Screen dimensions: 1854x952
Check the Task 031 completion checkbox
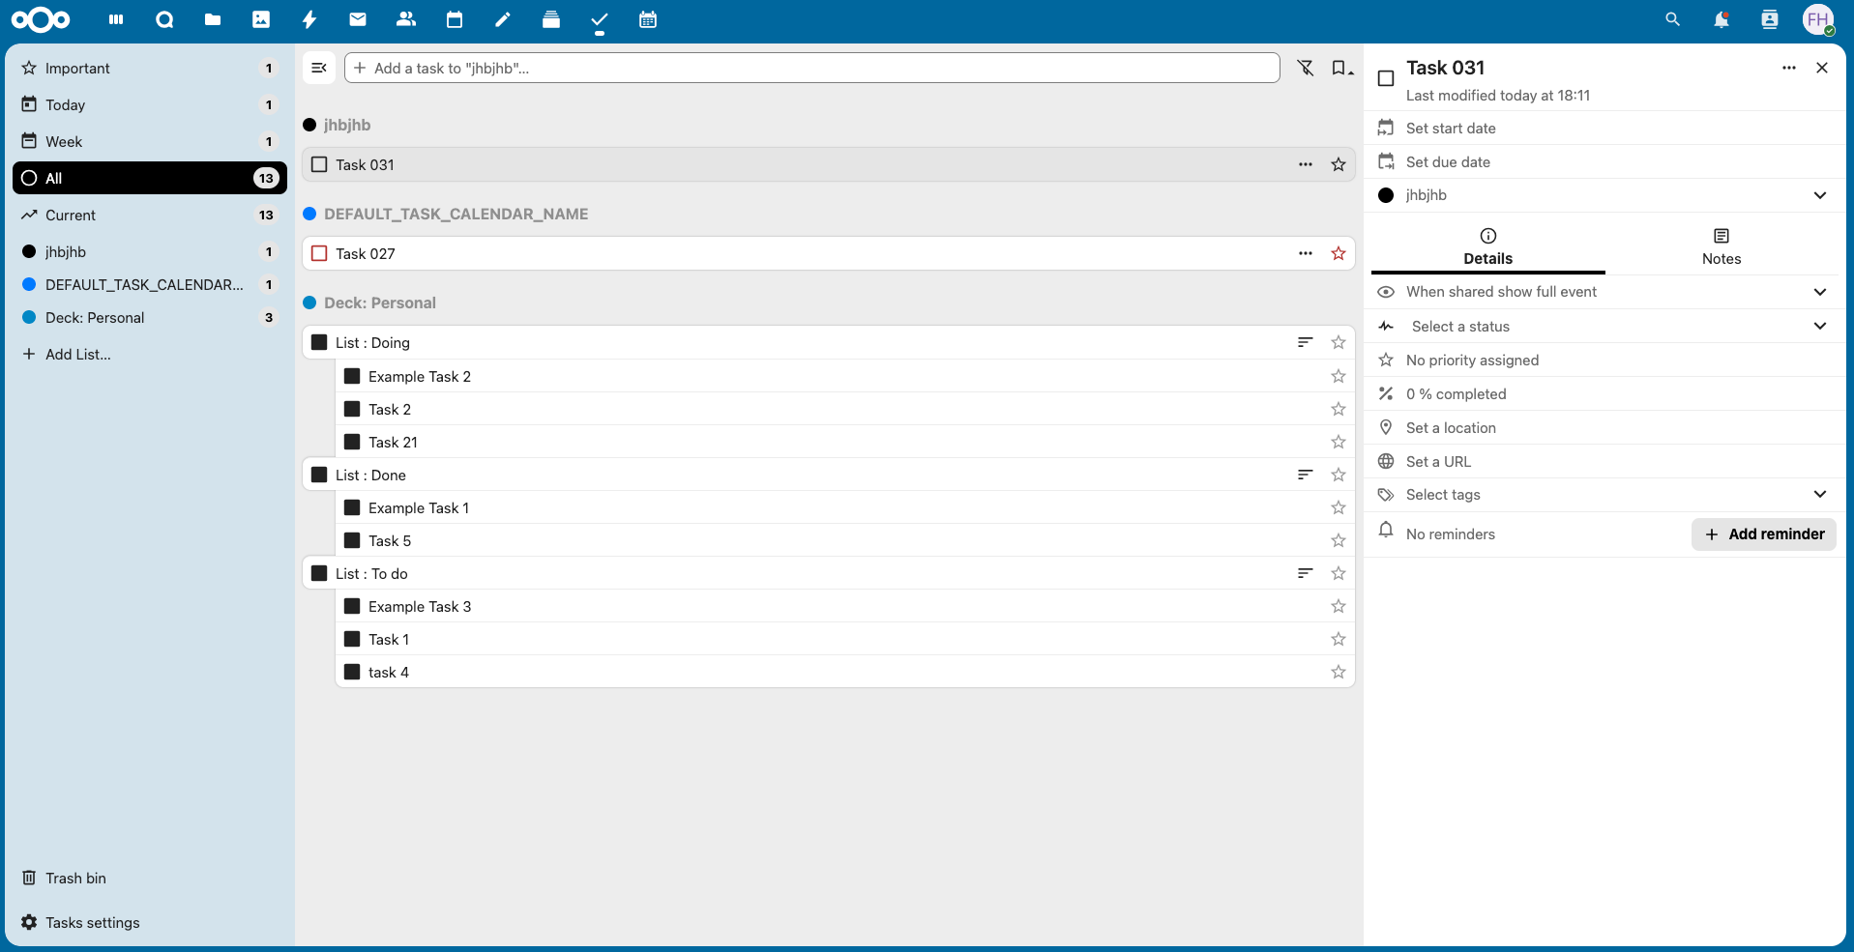click(x=319, y=164)
